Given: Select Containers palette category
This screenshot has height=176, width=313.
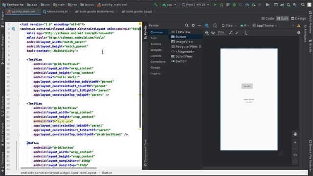Looking at the screenshot, I should tap(158, 62).
